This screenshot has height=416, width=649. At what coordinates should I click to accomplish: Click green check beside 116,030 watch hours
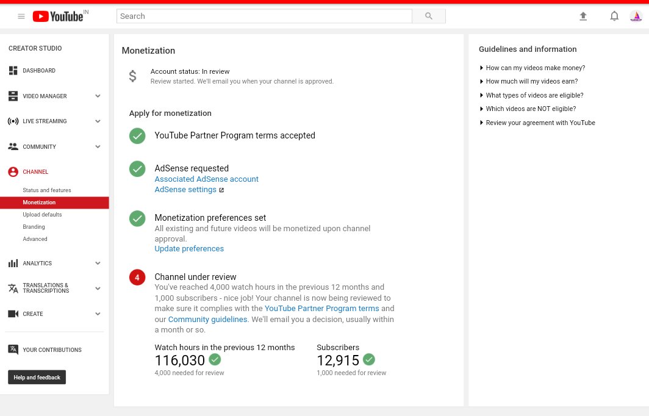(215, 359)
